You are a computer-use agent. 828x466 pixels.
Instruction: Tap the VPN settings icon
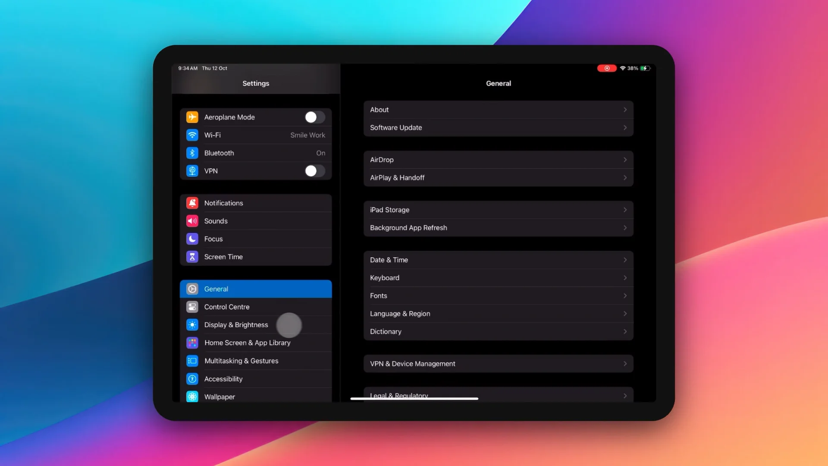pos(192,171)
